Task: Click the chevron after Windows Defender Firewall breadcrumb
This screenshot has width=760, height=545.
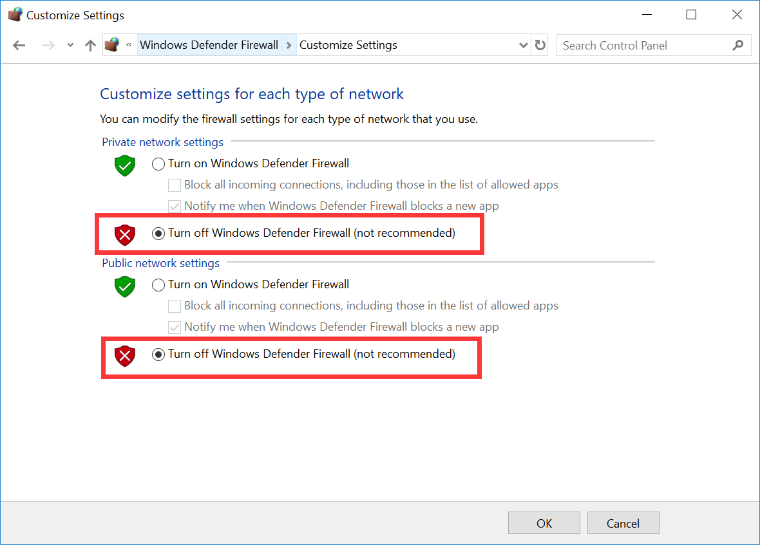Action: 288,45
